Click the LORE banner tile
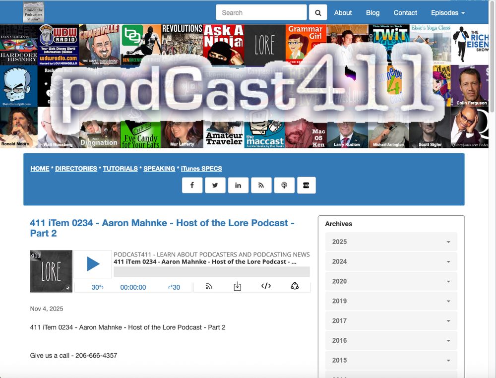Image resolution: width=496 pixels, height=378 pixels. (x=265, y=44)
